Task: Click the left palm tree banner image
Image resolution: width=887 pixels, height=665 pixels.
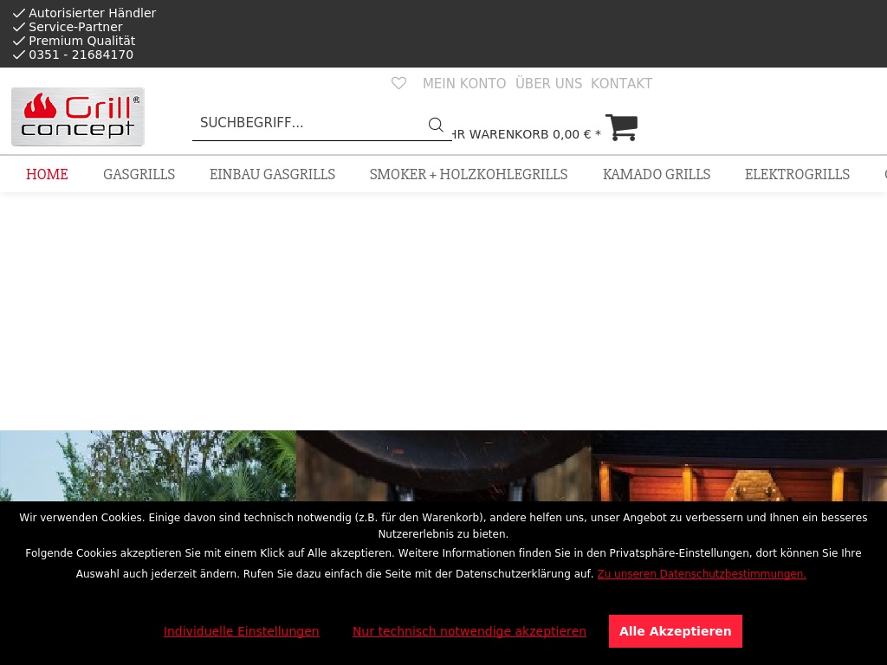Action: click(147, 466)
